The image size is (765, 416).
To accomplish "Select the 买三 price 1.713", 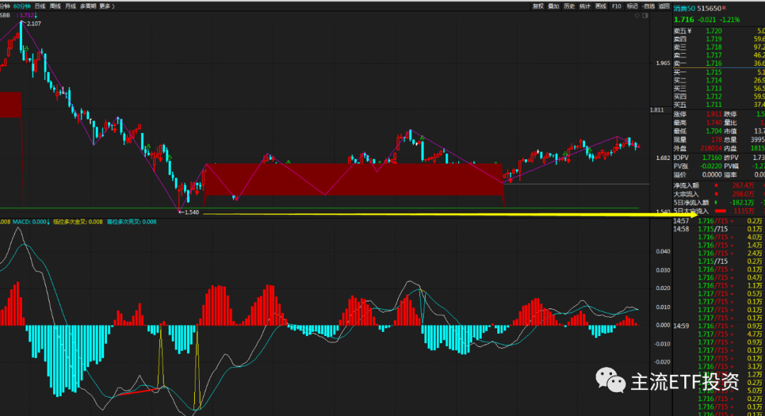I will click(714, 88).
